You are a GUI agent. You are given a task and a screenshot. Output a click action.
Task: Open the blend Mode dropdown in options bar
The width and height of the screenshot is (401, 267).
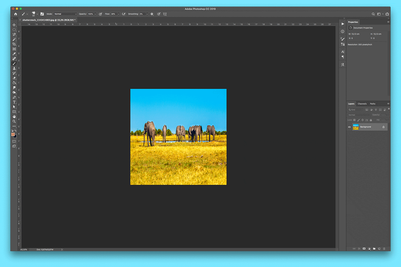click(65, 14)
